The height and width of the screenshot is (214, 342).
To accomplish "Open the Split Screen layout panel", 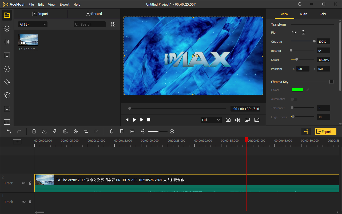I will pos(7,122).
